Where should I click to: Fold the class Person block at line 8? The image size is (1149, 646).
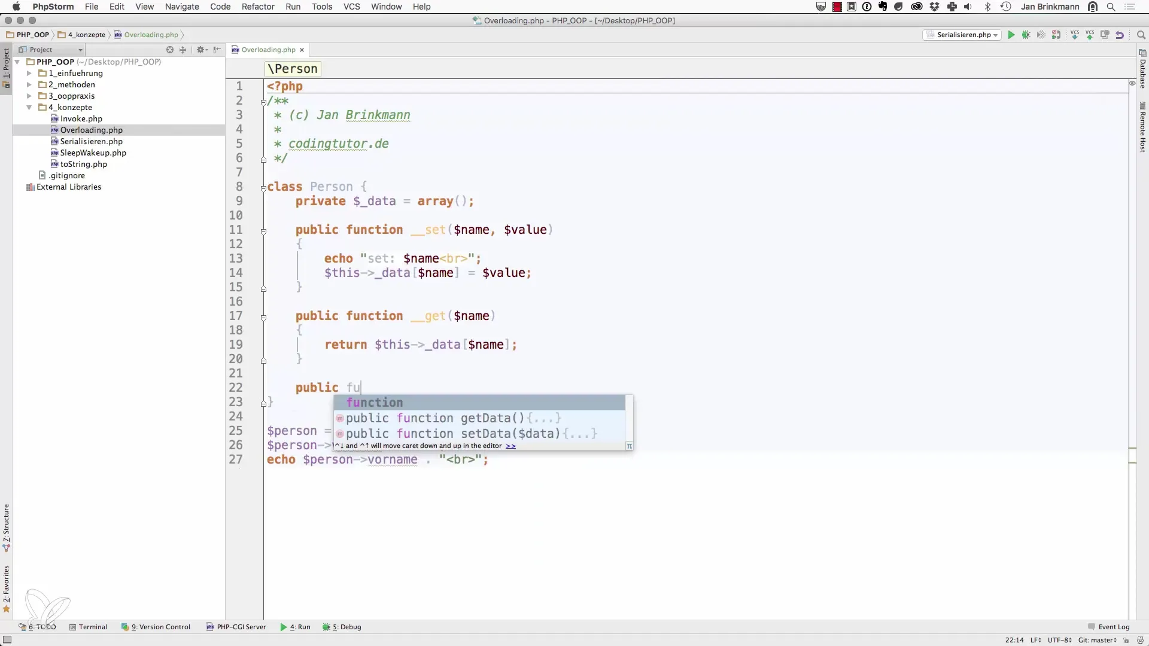263,188
